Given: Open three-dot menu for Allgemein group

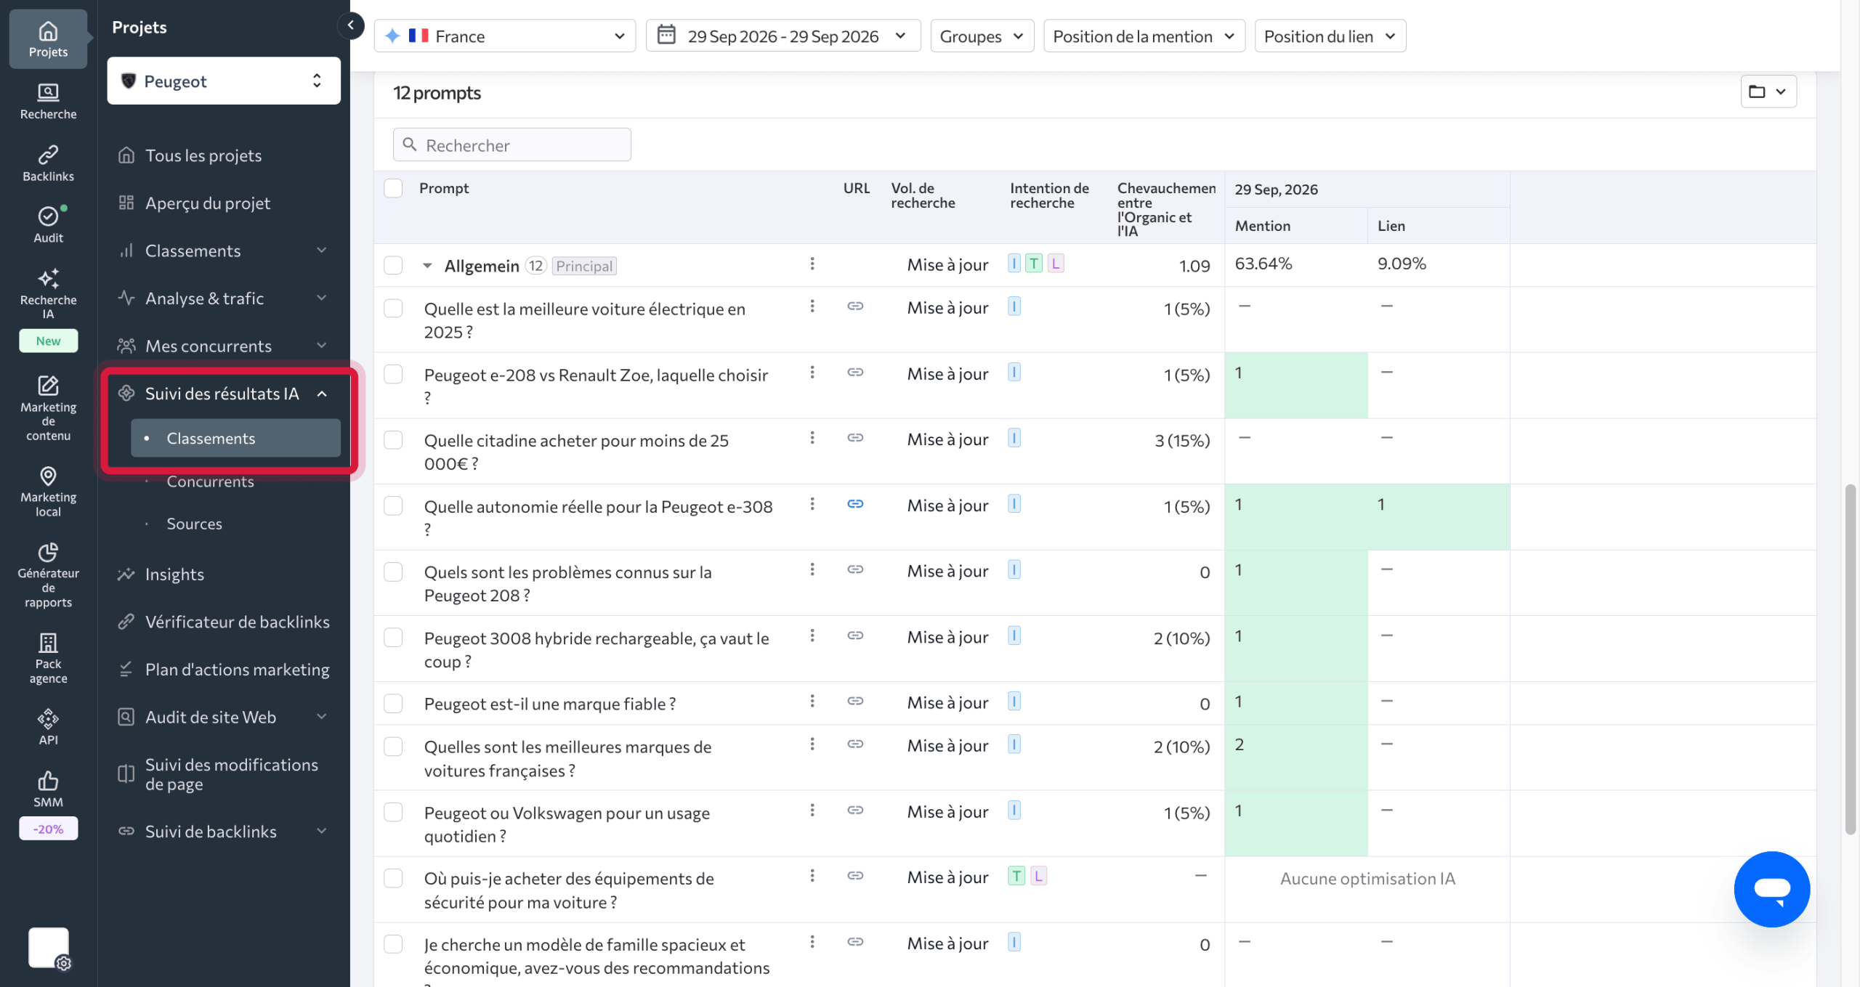Looking at the screenshot, I should 812,264.
